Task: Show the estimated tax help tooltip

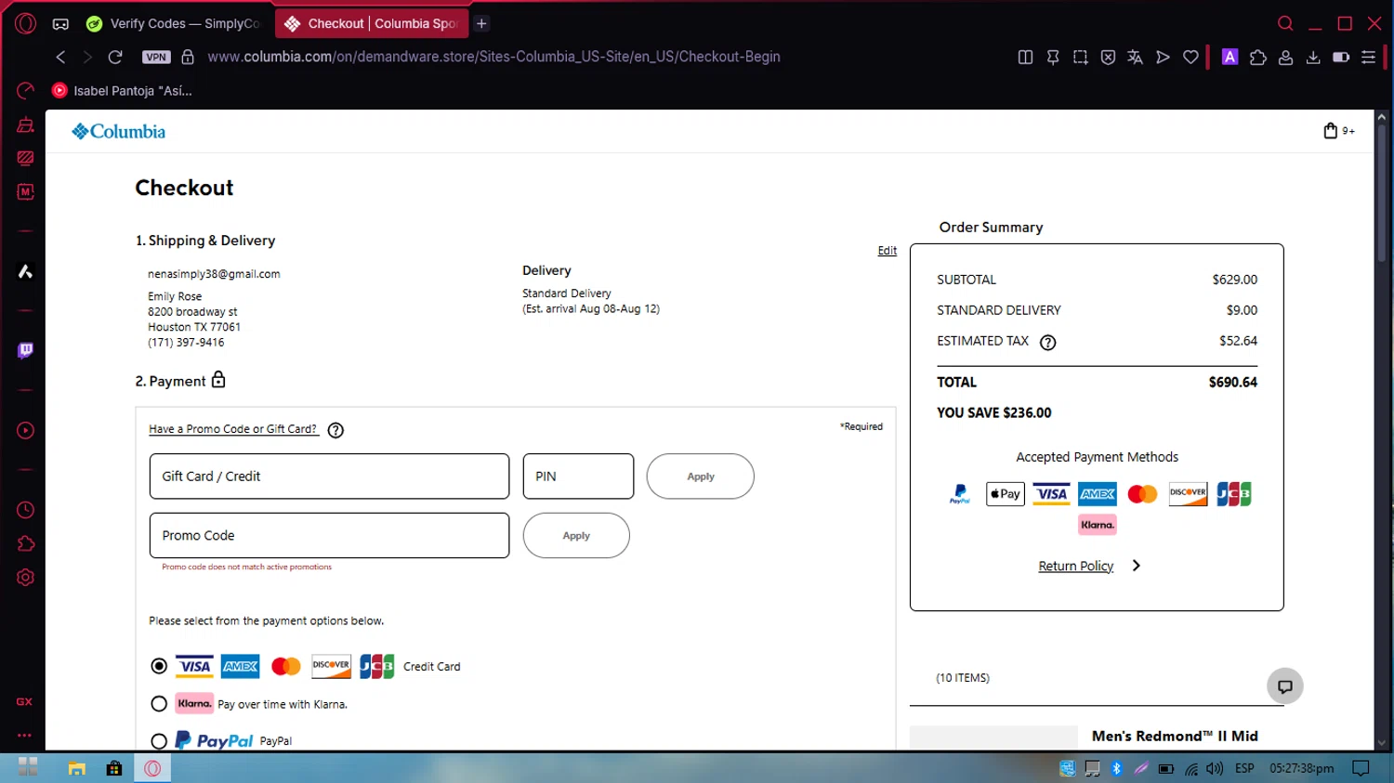Action: tap(1047, 342)
